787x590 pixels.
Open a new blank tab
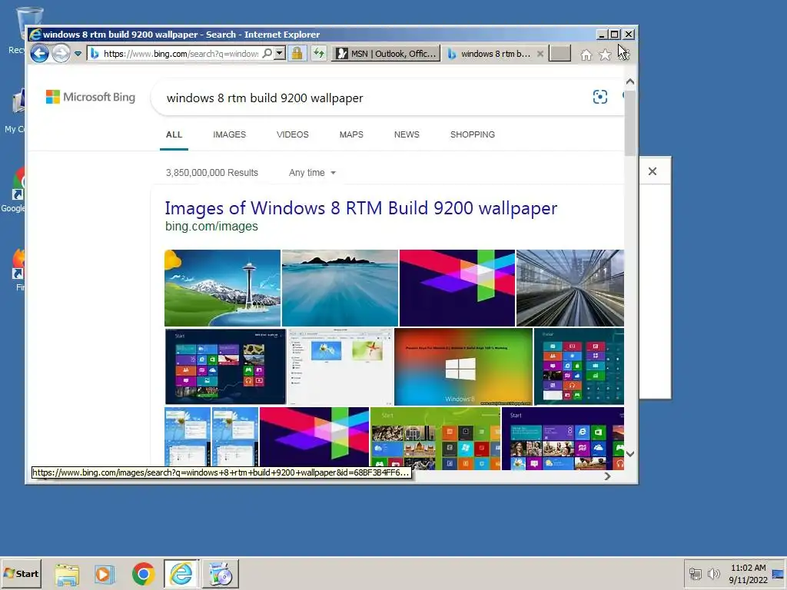[x=560, y=53]
